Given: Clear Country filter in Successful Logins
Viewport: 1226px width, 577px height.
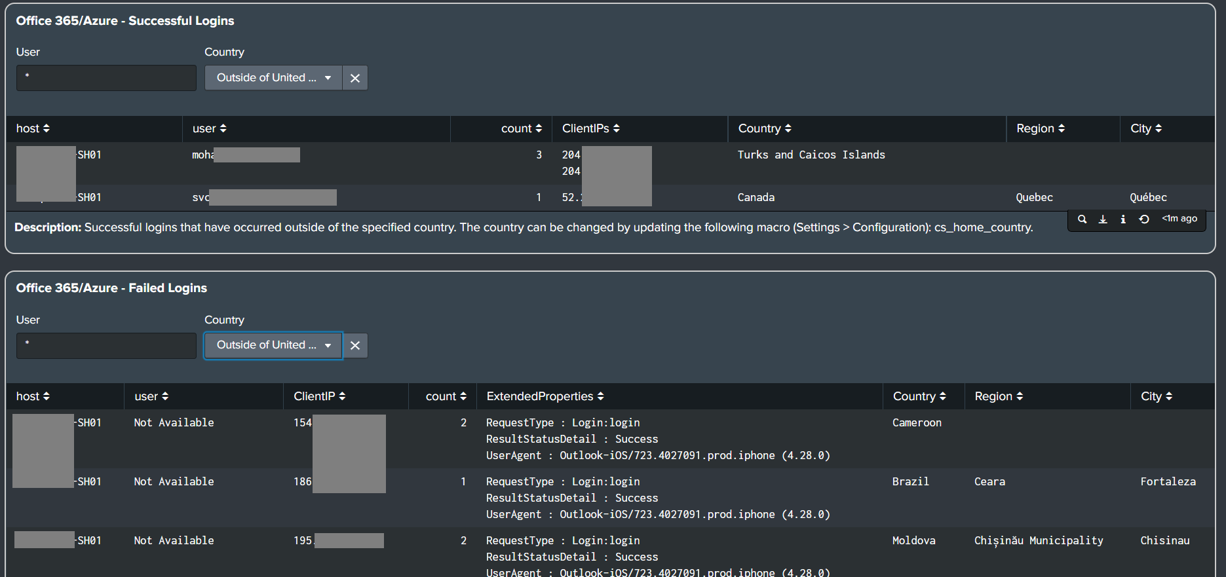Looking at the screenshot, I should 355,78.
